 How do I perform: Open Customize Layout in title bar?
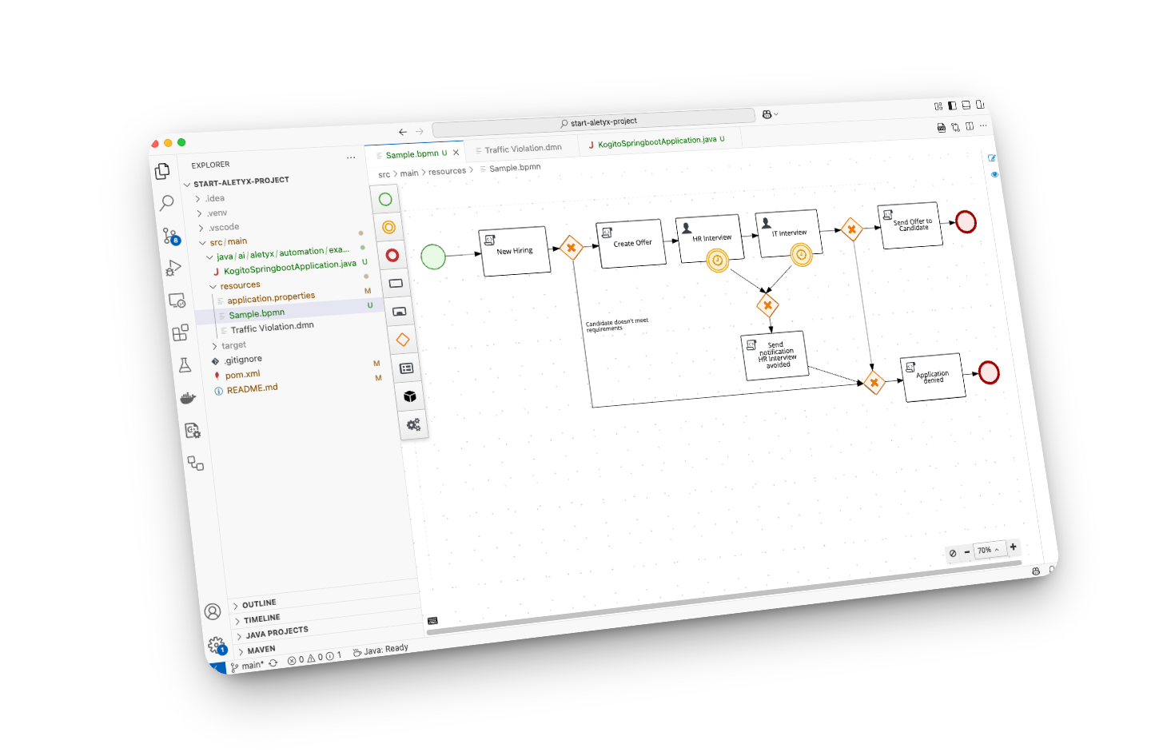coord(938,106)
